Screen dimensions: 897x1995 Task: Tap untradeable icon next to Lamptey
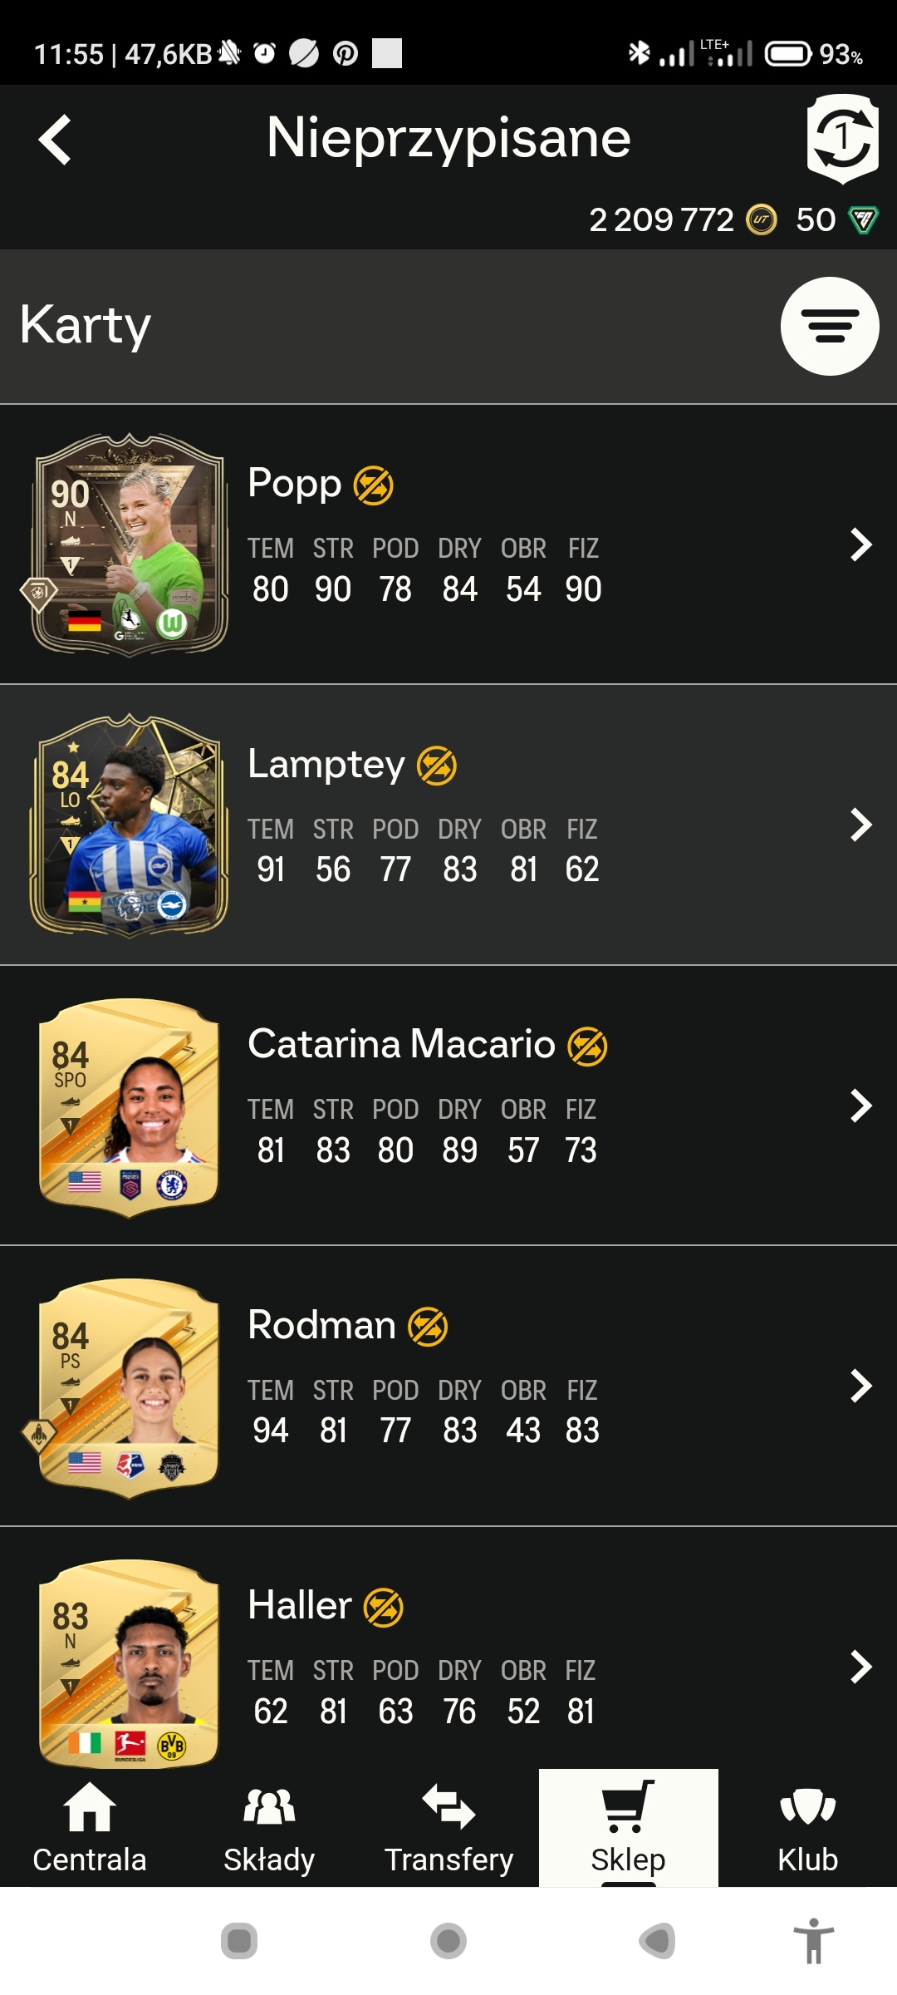tap(437, 766)
